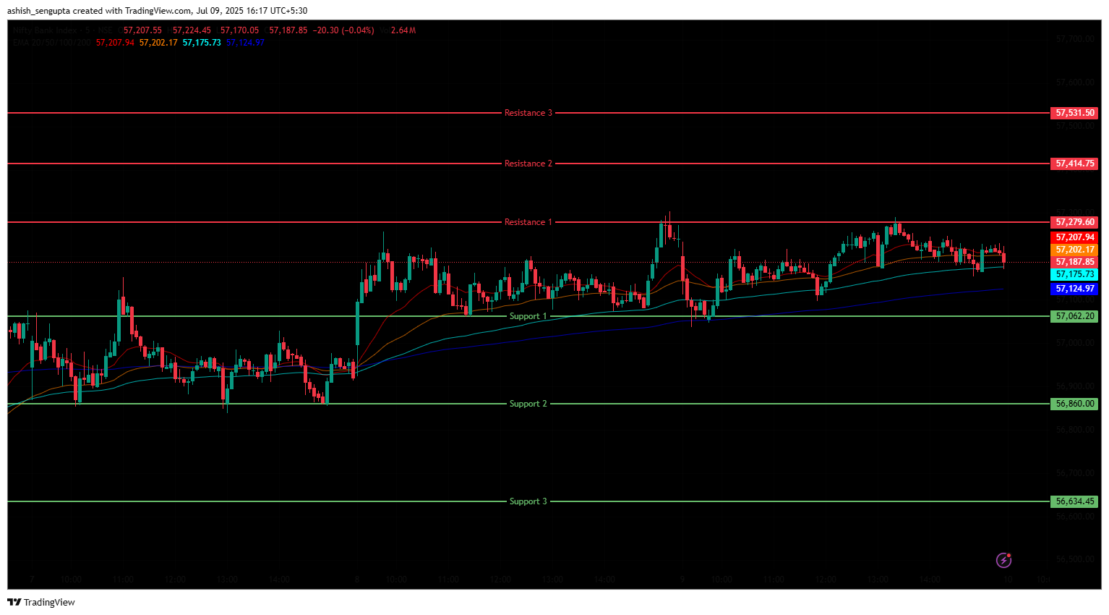Viewport: 1109px width, 615px height.
Task: Select the Support 3 line label
Action: coord(528,501)
